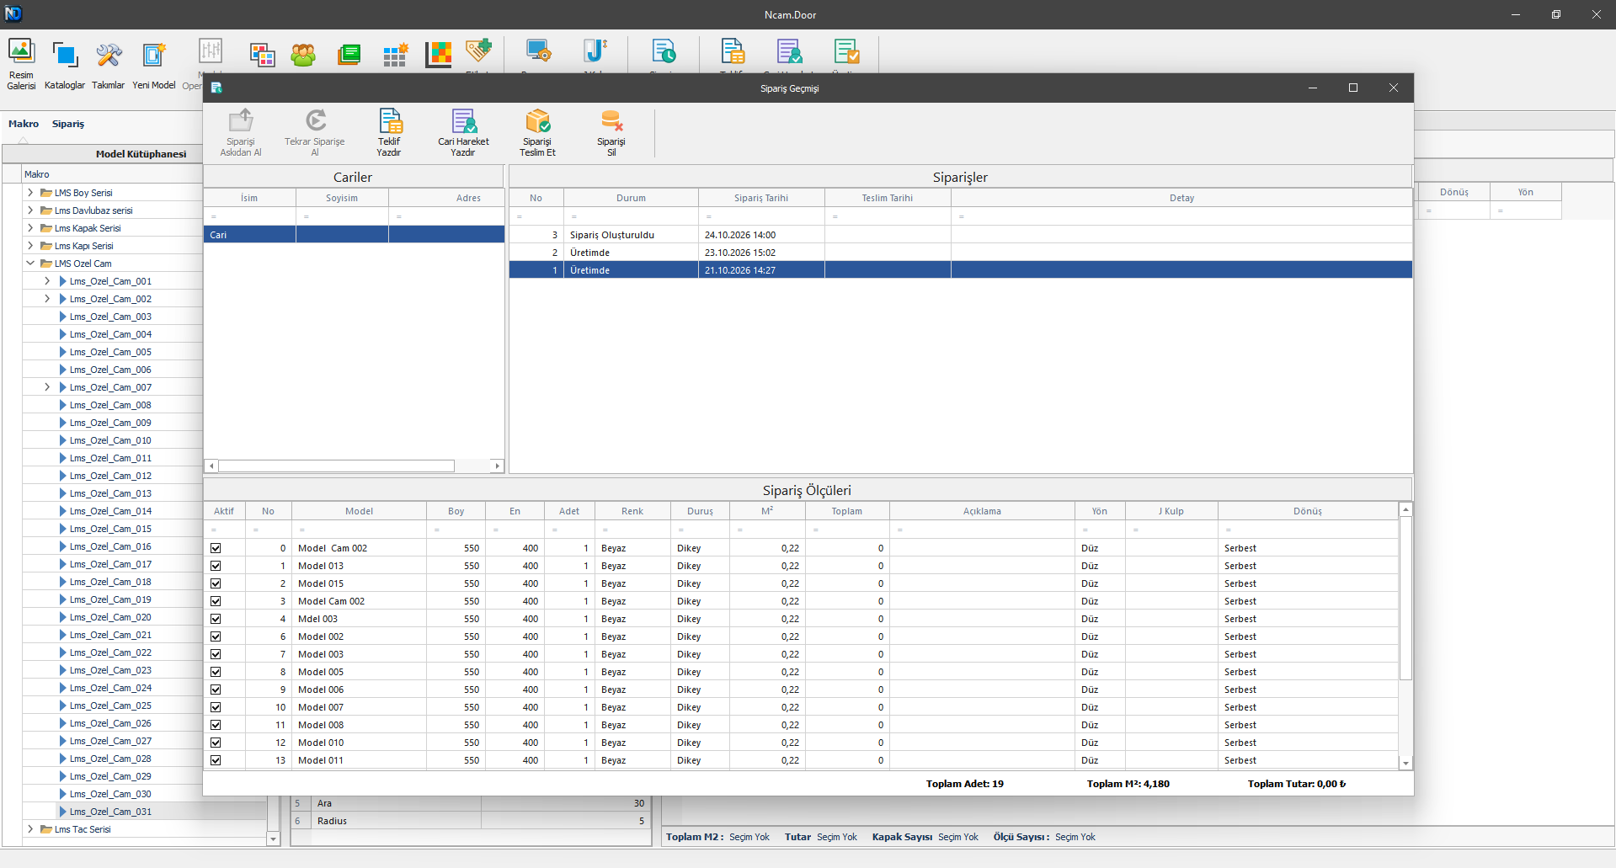Click Model filter field in Sipariş Ölçüleri
1616x868 pixels.
[x=359, y=530]
